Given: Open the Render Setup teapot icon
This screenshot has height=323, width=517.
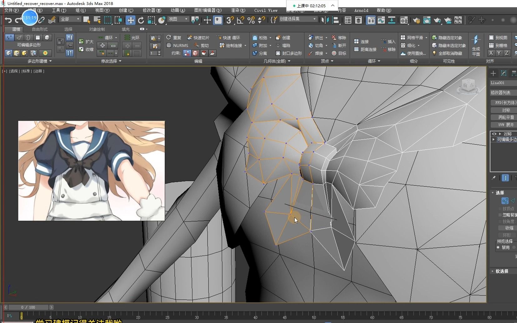Looking at the screenshot, I should click(416, 20).
